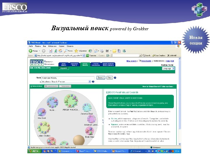Click the View Folder icon

[140, 60]
